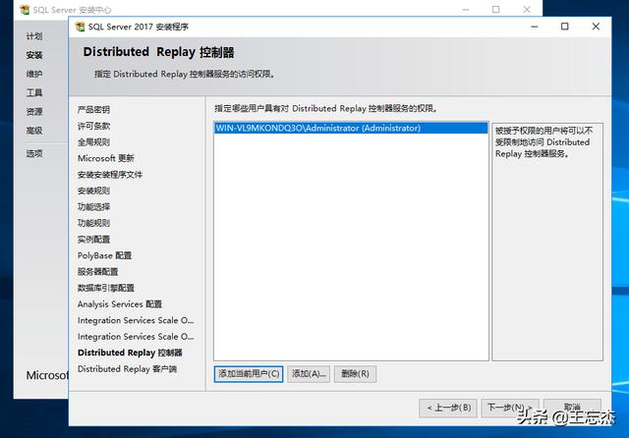Maximize the SQL Server 2017 setup window
This screenshot has width=629, height=438.
[x=564, y=27]
